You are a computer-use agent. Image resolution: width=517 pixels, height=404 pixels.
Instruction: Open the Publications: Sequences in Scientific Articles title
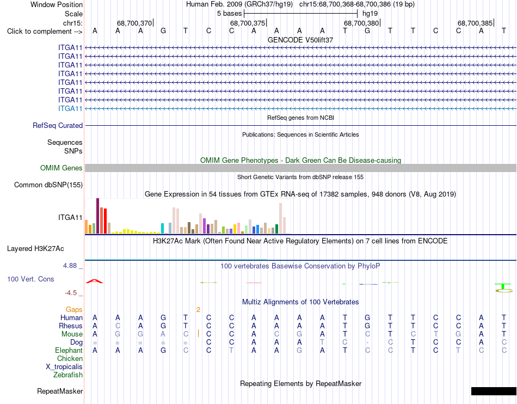coord(300,134)
